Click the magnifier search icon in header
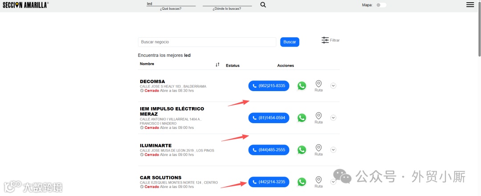Viewport: 481px width, 196px height. tap(263, 4)
